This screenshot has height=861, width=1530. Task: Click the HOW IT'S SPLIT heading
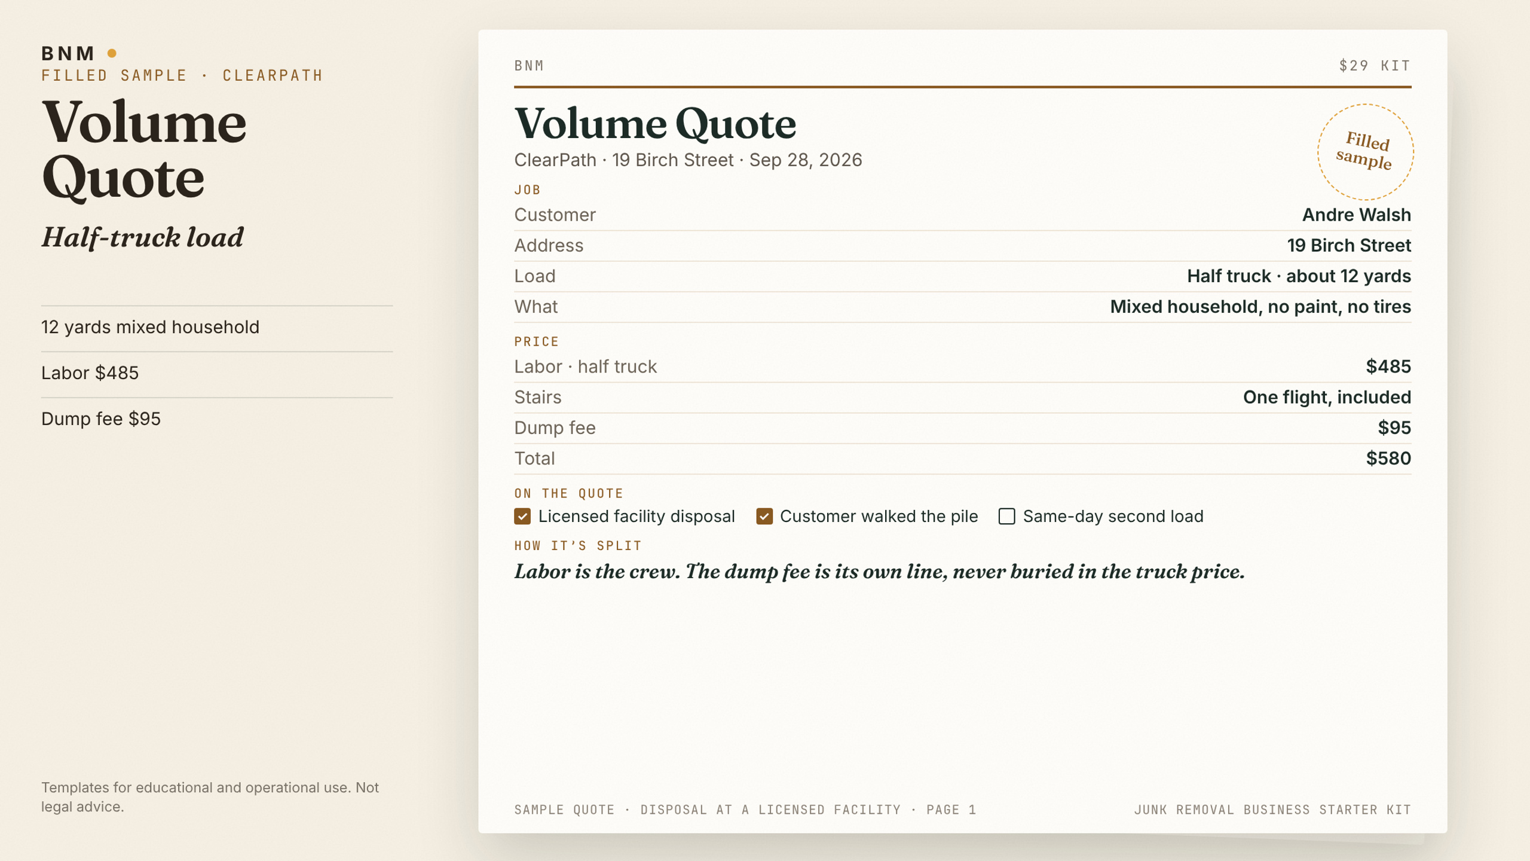(577, 546)
